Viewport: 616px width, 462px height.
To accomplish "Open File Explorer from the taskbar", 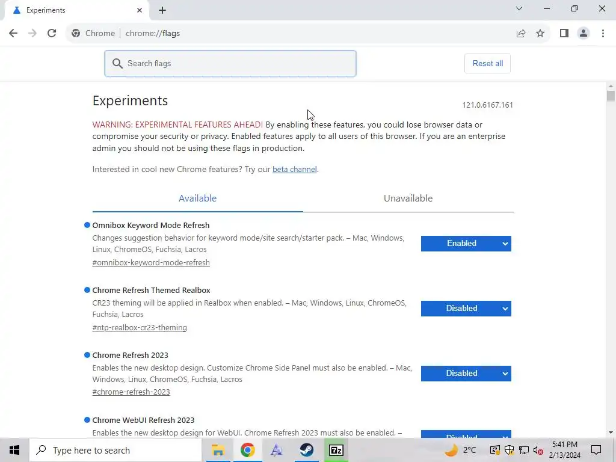I will [x=218, y=450].
